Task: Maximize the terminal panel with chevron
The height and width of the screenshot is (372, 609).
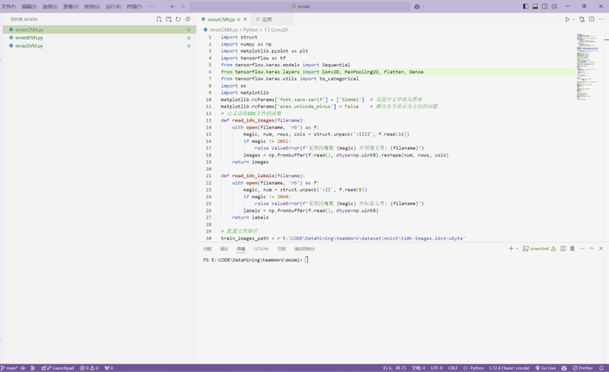Action: [x=591, y=249]
